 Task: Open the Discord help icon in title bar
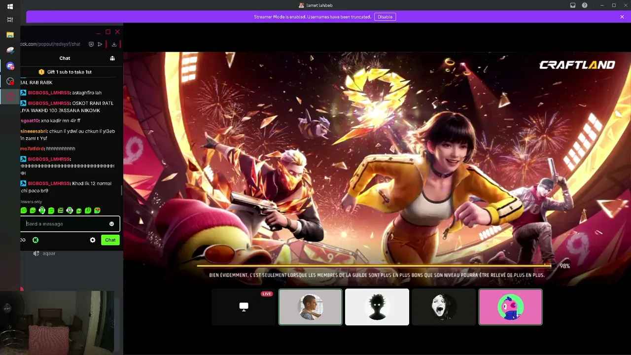(x=585, y=5)
